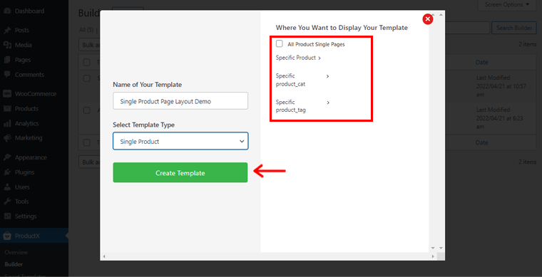
Task: Click the Tools wrench icon
Action: click(7, 202)
